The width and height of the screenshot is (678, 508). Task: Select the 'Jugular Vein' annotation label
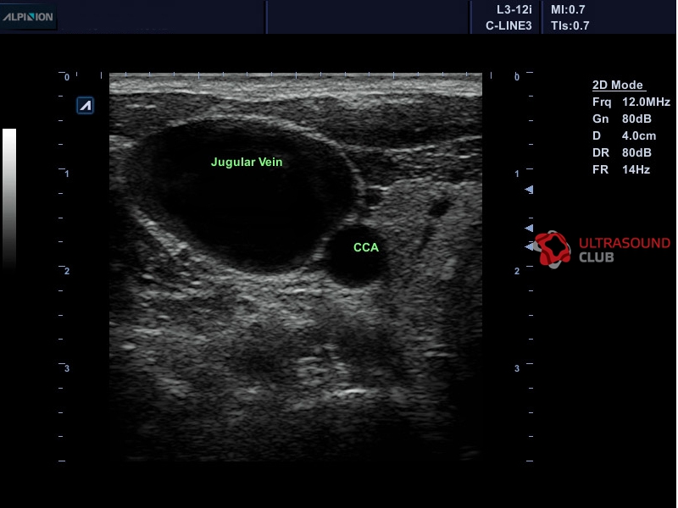point(247,162)
